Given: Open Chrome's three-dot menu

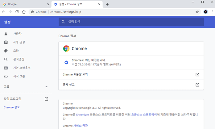Looking at the screenshot, I should click(x=213, y=12).
